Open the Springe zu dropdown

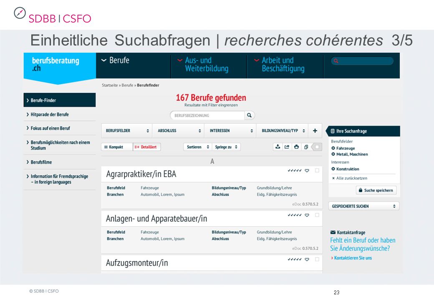pos(226,147)
